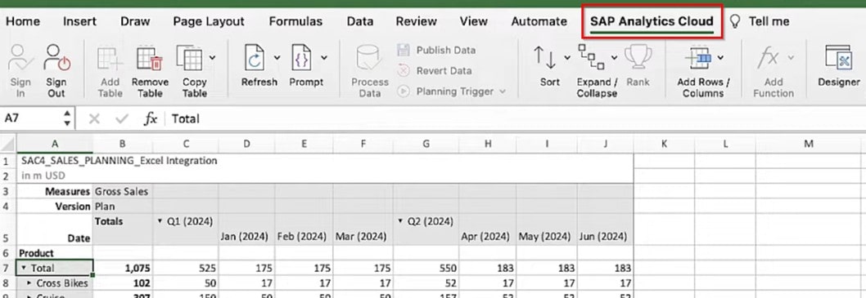The width and height of the screenshot is (866, 298).
Task: Click the Sort icon
Action: click(544, 58)
